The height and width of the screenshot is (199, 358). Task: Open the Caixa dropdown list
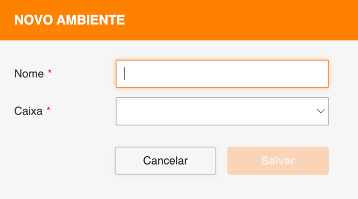click(222, 111)
